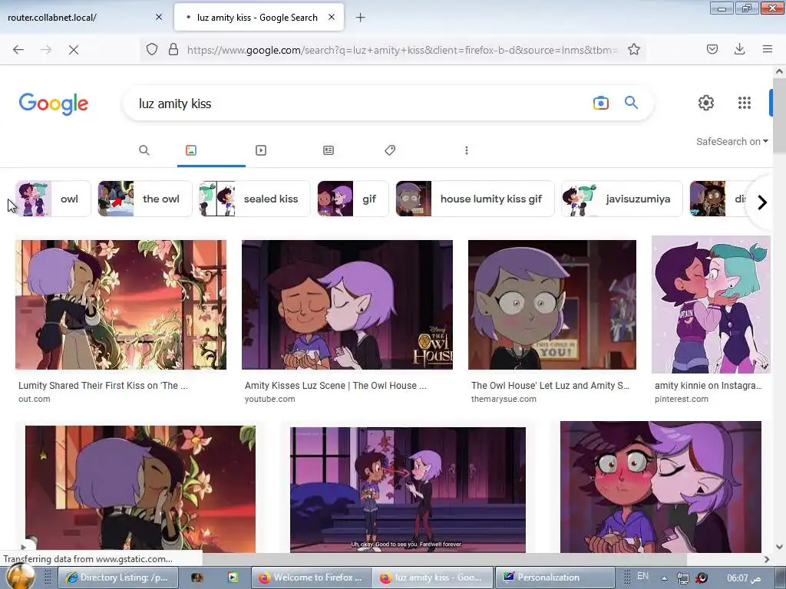The image size is (786, 589).
Task: Open 'The Owl House' Let Luz title link
Action: [x=550, y=386]
